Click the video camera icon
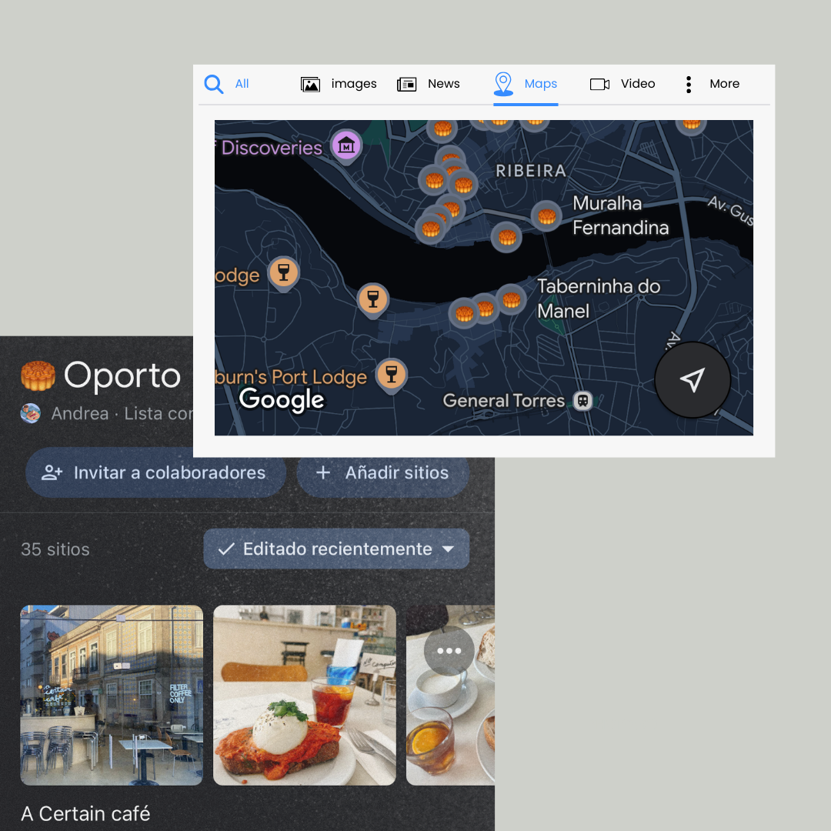 pyautogui.click(x=600, y=85)
